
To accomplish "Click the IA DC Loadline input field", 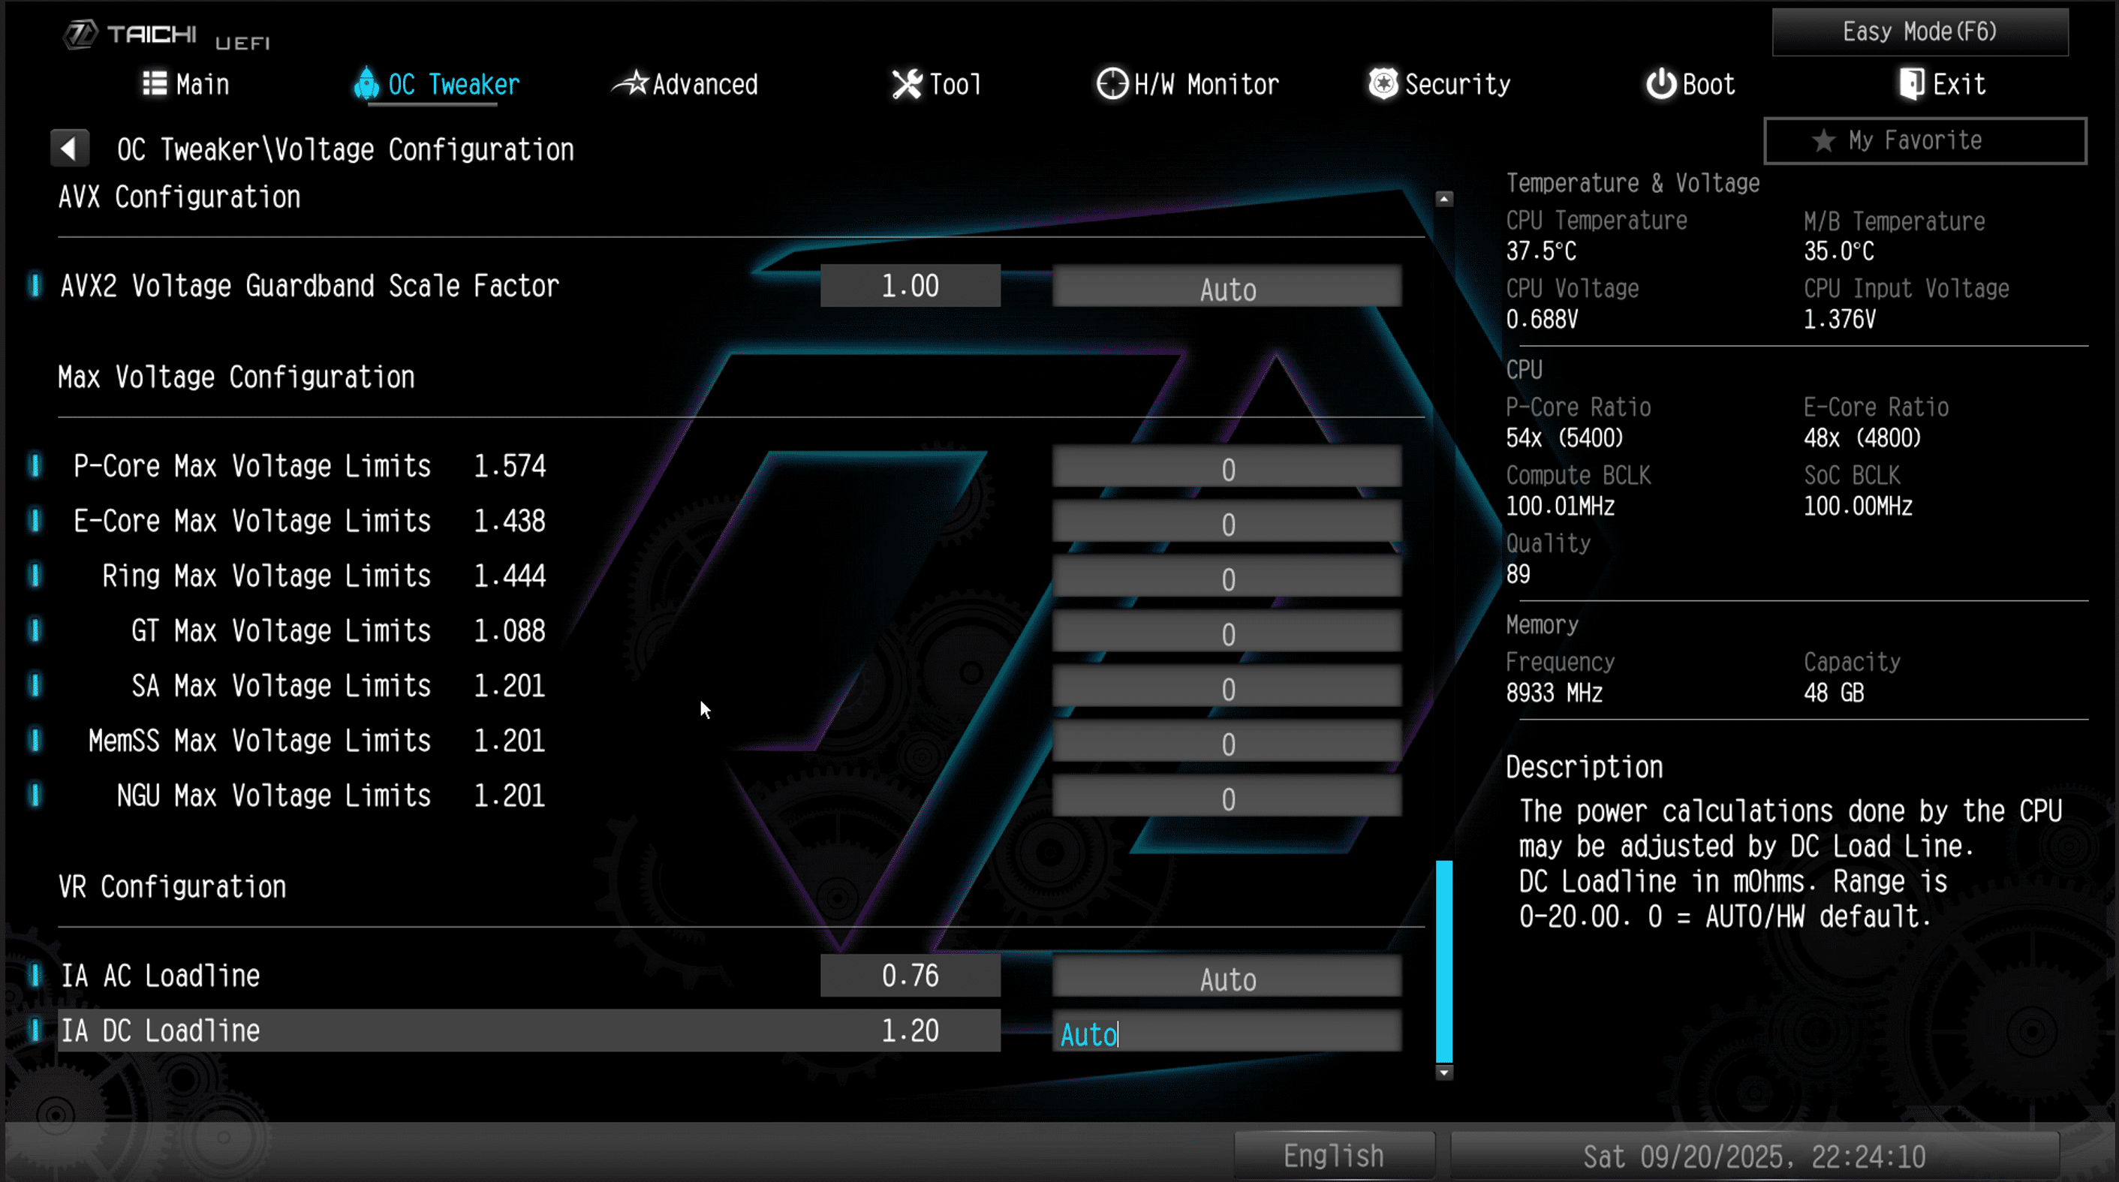I will point(1227,1033).
